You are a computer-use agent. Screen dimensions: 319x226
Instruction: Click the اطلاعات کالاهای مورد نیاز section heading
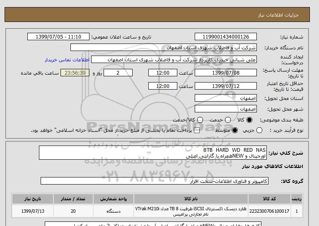point(273,166)
